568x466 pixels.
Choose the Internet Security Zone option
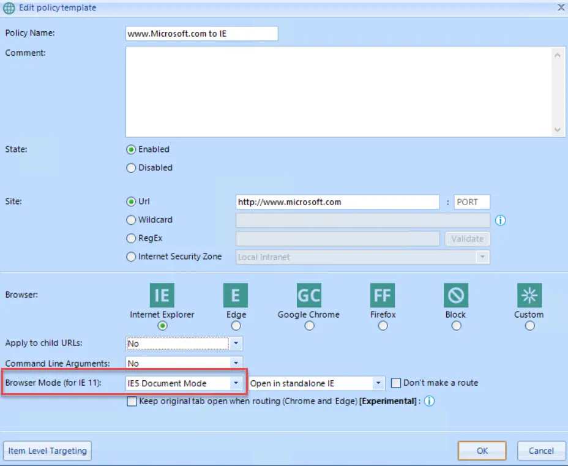131,257
